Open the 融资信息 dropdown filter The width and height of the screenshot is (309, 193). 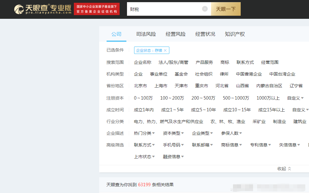coord(173,157)
